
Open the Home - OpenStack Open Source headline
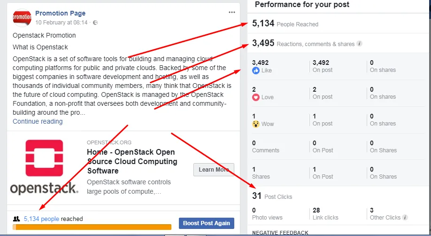click(x=132, y=161)
